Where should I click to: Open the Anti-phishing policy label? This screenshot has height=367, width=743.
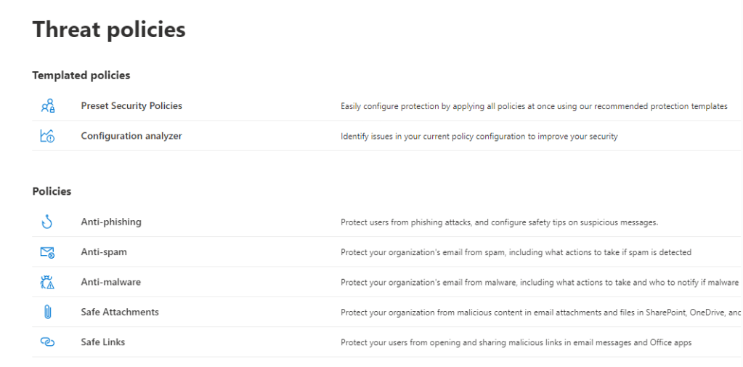click(111, 222)
